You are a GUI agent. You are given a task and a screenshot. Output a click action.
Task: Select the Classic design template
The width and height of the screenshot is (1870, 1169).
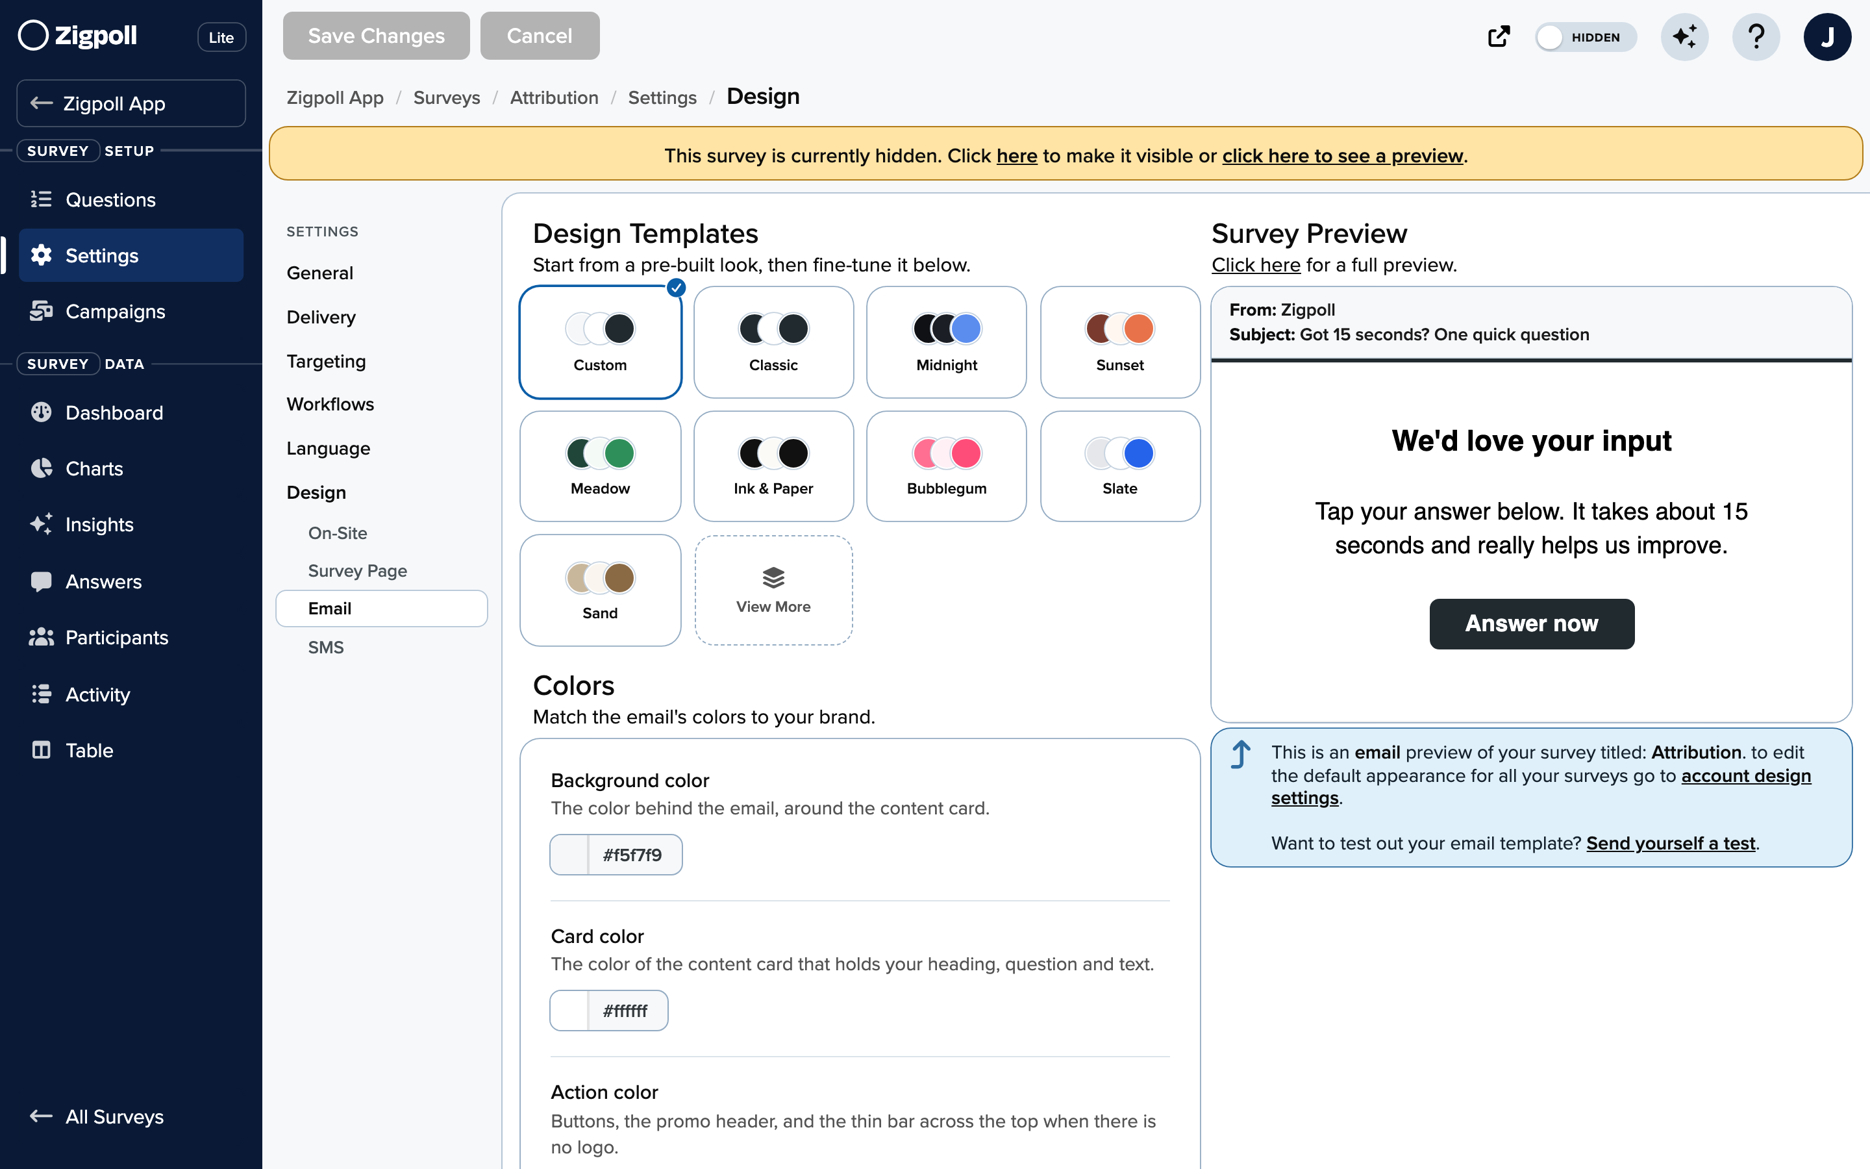[x=773, y=342]
